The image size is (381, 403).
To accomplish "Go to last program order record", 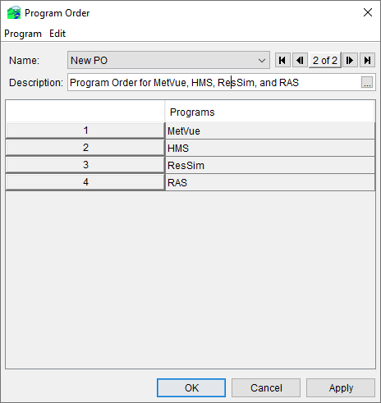I will click(367, 60).
